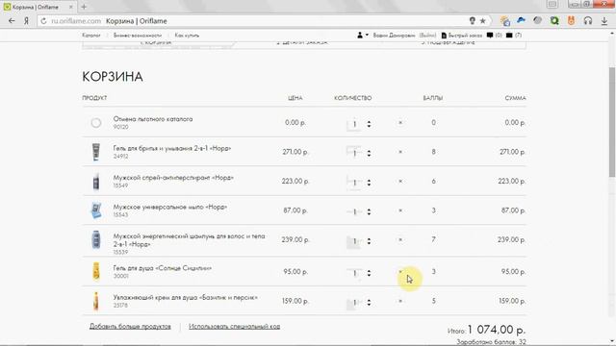
Task: Remove Гель для душа Солнце Сицилии ×
Action: (400, 271)
